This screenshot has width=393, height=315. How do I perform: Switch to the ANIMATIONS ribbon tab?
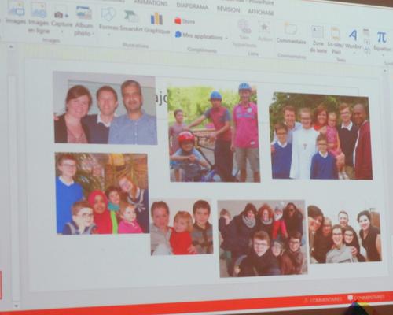point(151,2)
